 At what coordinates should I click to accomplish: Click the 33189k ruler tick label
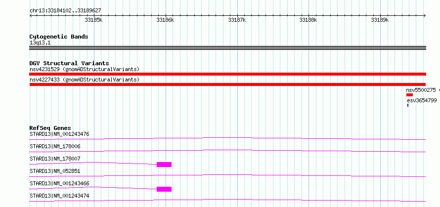point(380,20)
